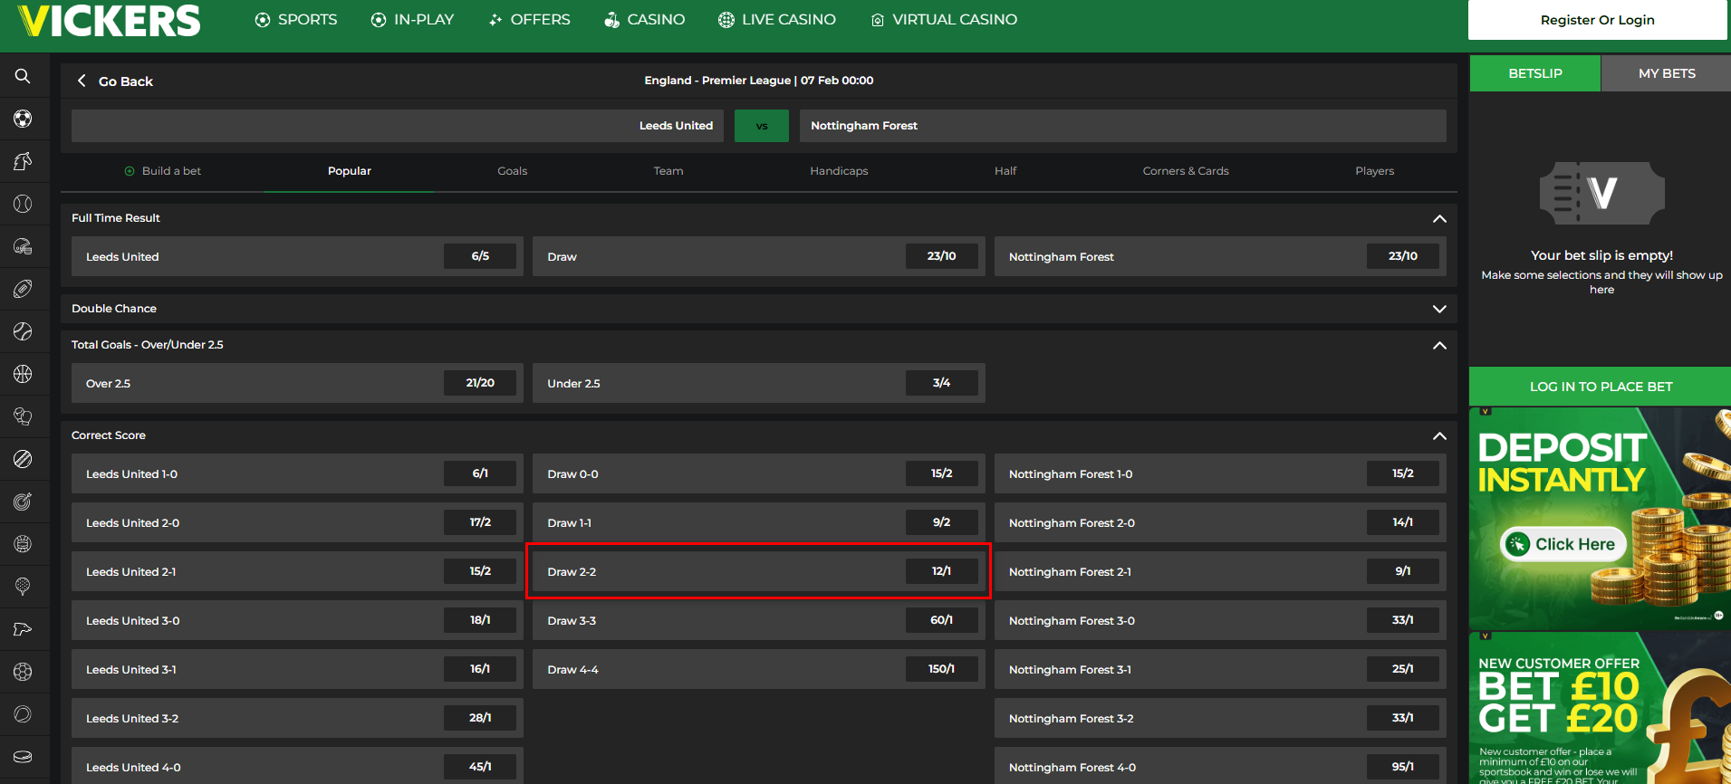Screen dimensions: 1731x784
Task: Select Leeds United 2-0 at 17/2
Action: [x=297, y=522]
